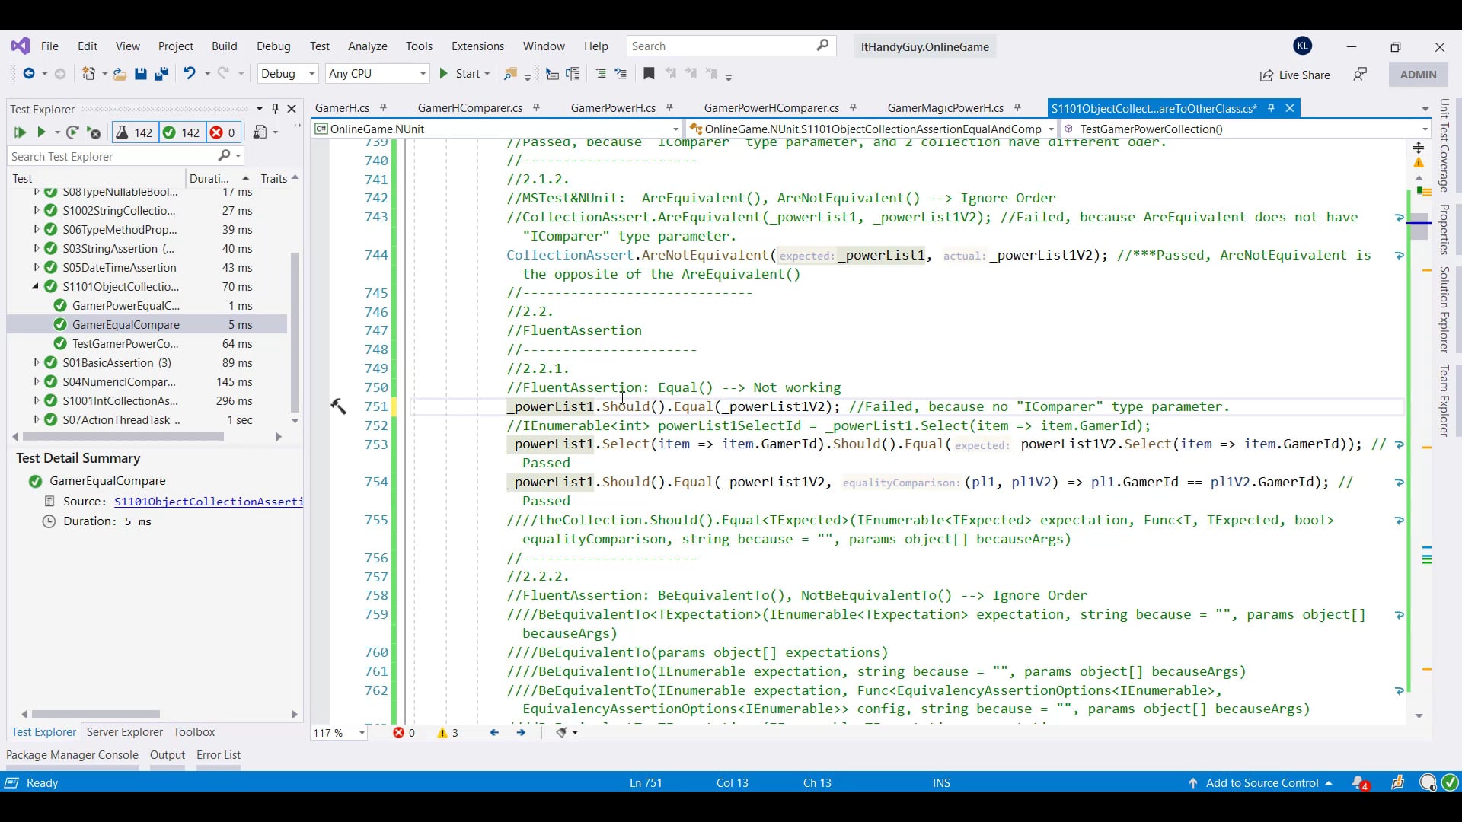Click the S11010ObjectCollectionAsserti source link
Viewport: 1462px width, 822px height.
[x=208, y=502]
